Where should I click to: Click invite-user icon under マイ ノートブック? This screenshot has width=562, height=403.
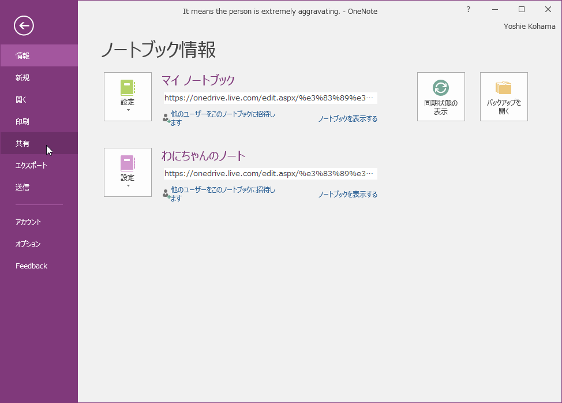166,118
